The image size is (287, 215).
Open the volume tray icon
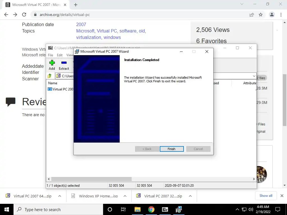(x=251, y=209)
